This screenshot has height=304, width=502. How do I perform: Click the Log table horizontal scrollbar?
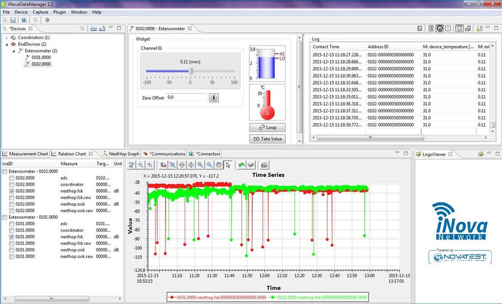click(370, 137)
